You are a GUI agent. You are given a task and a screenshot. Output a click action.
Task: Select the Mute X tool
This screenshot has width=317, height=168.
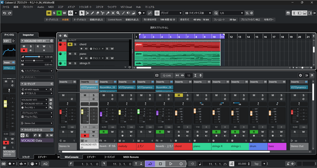pos(113,13)
